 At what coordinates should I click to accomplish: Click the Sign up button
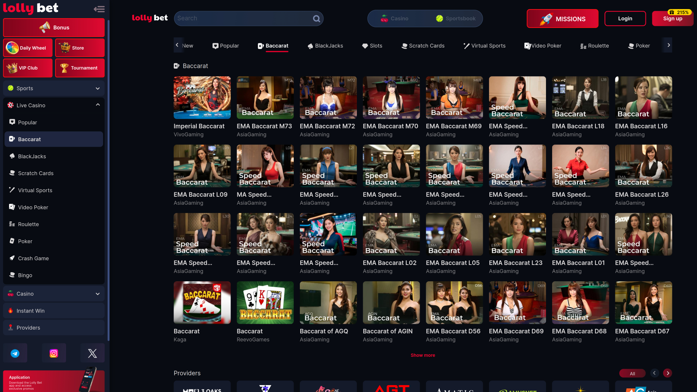coord(672,19)
